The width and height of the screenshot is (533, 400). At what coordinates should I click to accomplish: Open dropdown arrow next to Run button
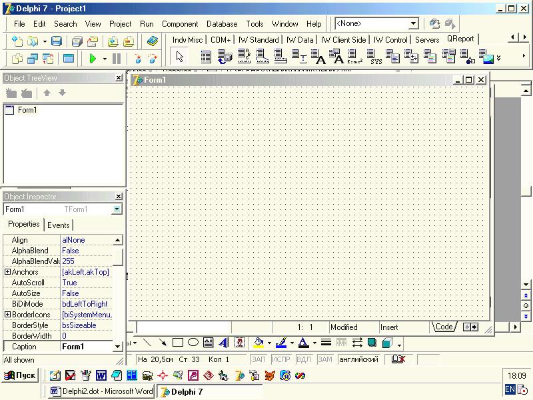105,59
